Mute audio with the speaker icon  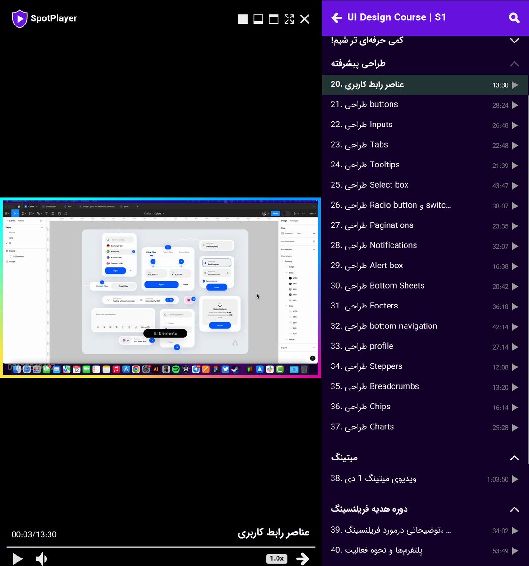pos(41,558)
